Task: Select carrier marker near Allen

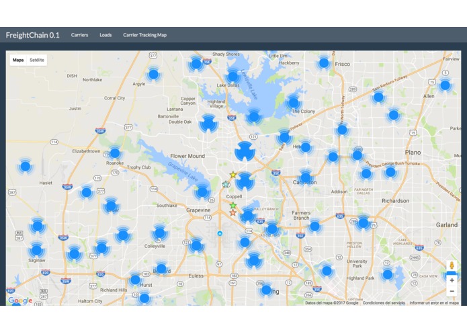Action: tap(445, 85)
